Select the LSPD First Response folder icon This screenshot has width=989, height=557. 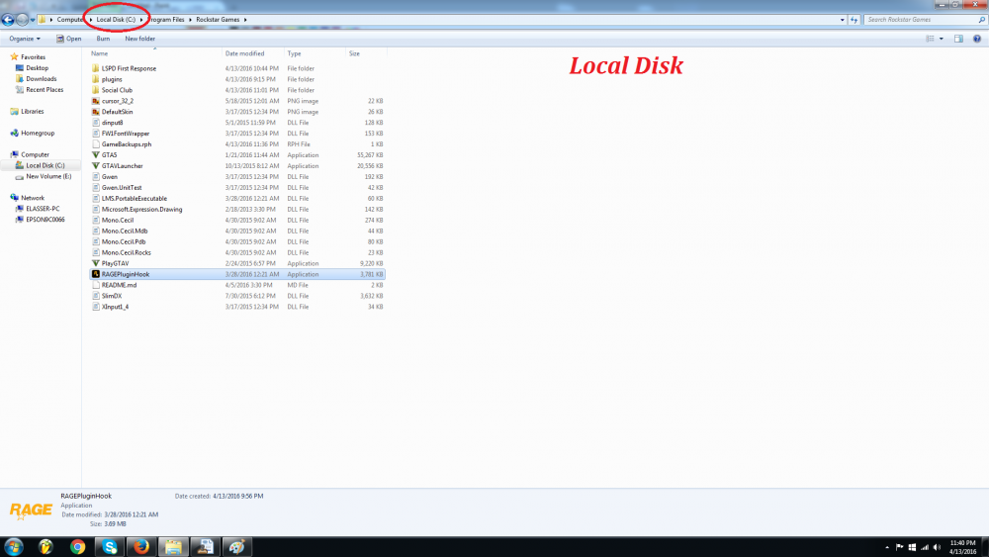pyautogui.click(x=96, y=68)
